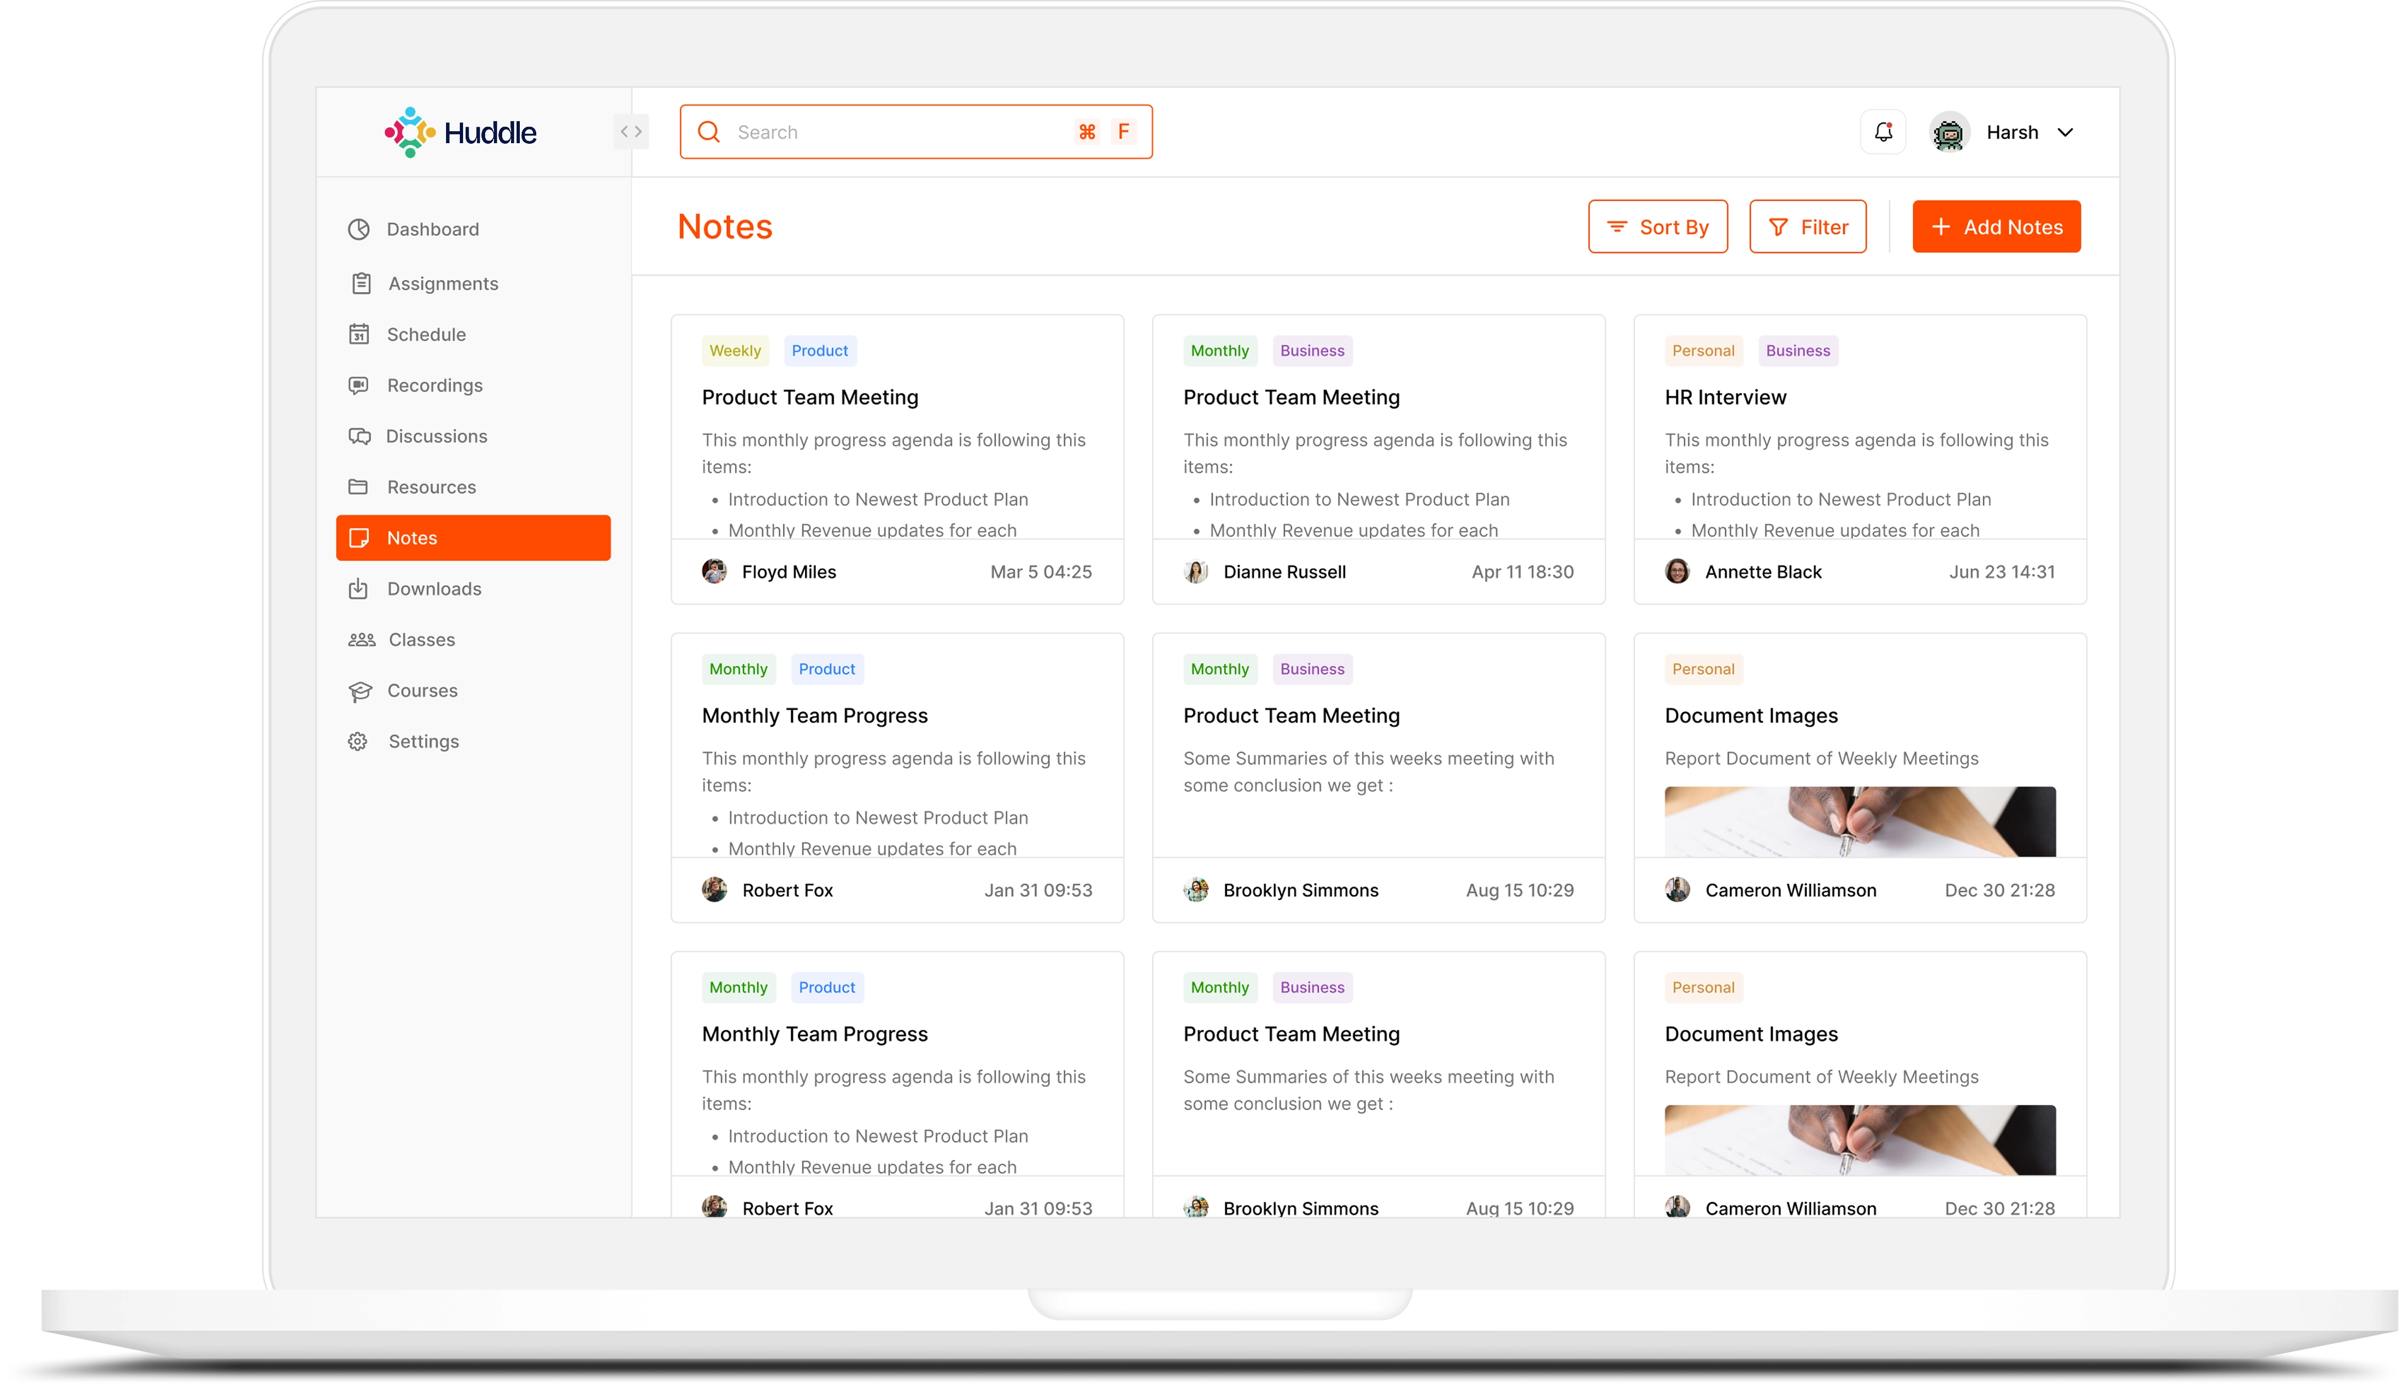
Task: Go to Assignments in the sidebar
Action: tap(442, 283)
